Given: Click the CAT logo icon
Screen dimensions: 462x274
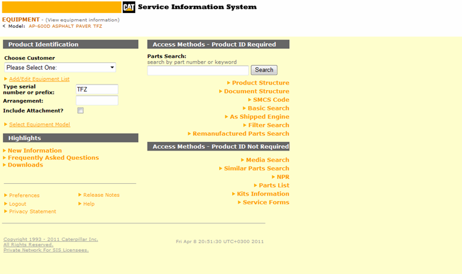Looking at the screenshot, I should click(x=128, y=7).
